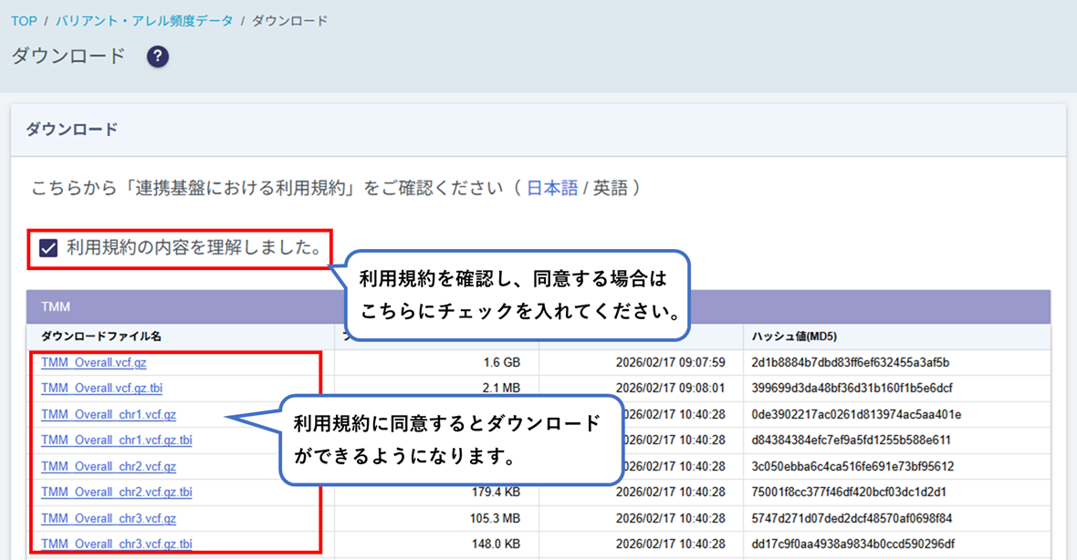This screenshot has width=1077, height=560.
Task: Open the 日本語 terms of use link
Action: 552,188
